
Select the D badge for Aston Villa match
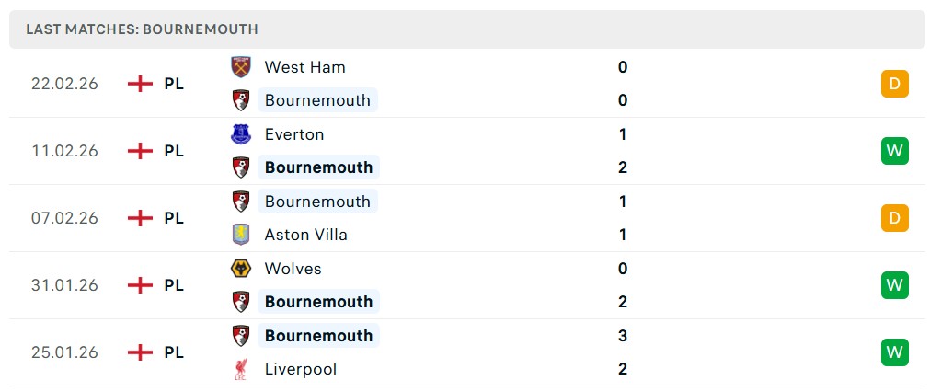tap(894, 218)
